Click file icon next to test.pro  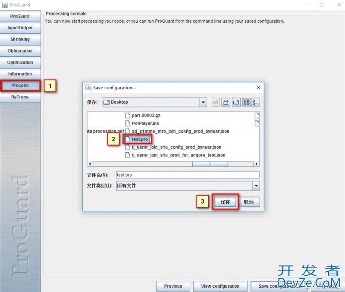(128, 139)
